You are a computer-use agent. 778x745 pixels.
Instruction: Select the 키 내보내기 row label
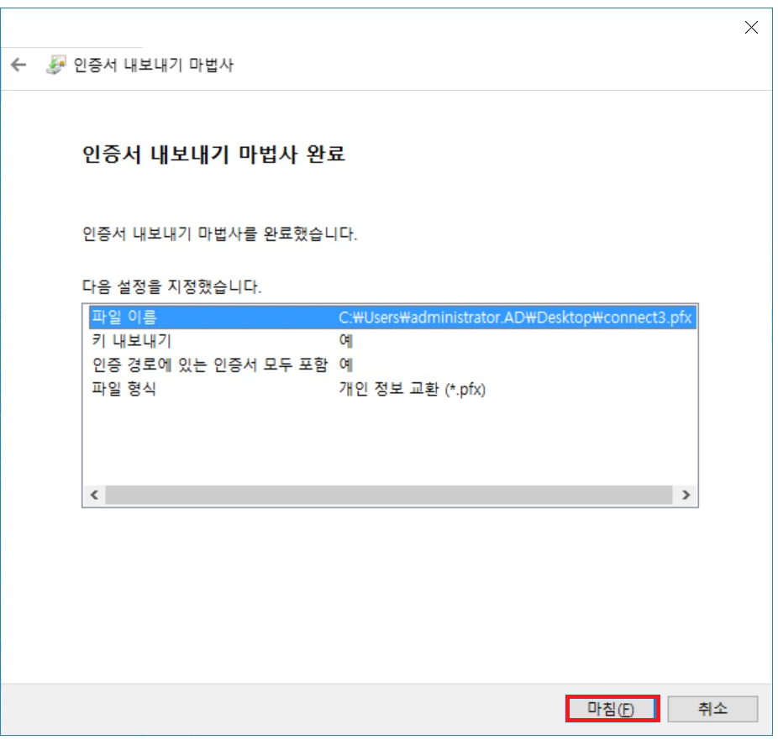(130, 341)
